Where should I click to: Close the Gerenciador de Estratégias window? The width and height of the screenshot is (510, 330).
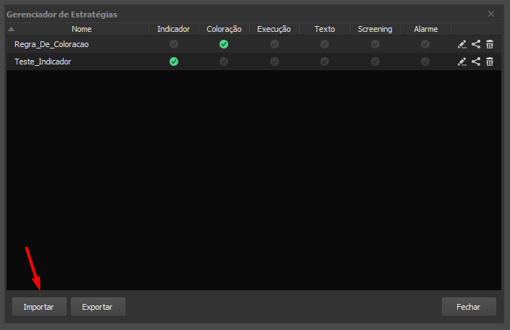coord(491,14)
